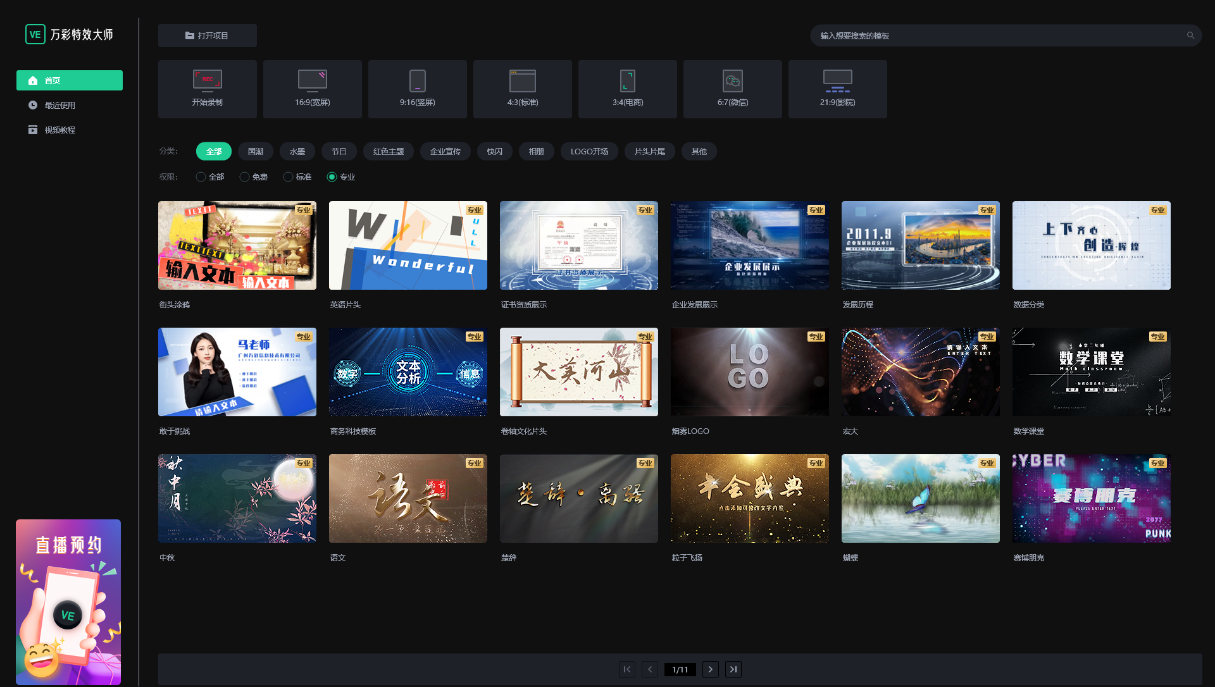Click the Start Recording (开始录制) icon
Image resolution: width=1215 pixels, height=687 pixels.
pos(207,81)
